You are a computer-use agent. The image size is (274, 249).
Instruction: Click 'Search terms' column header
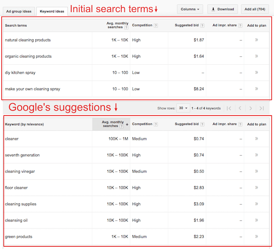[16, 26]
